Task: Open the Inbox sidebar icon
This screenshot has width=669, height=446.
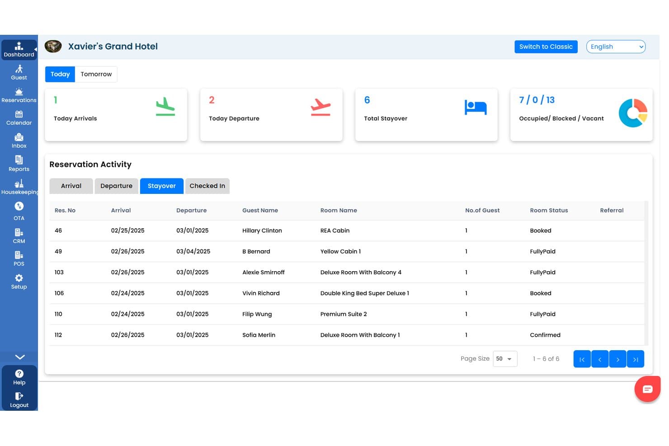Action: pyautogui.click(x=19, y=141)
